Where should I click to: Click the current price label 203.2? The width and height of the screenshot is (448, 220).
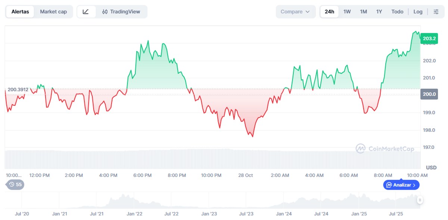(429, 39)
